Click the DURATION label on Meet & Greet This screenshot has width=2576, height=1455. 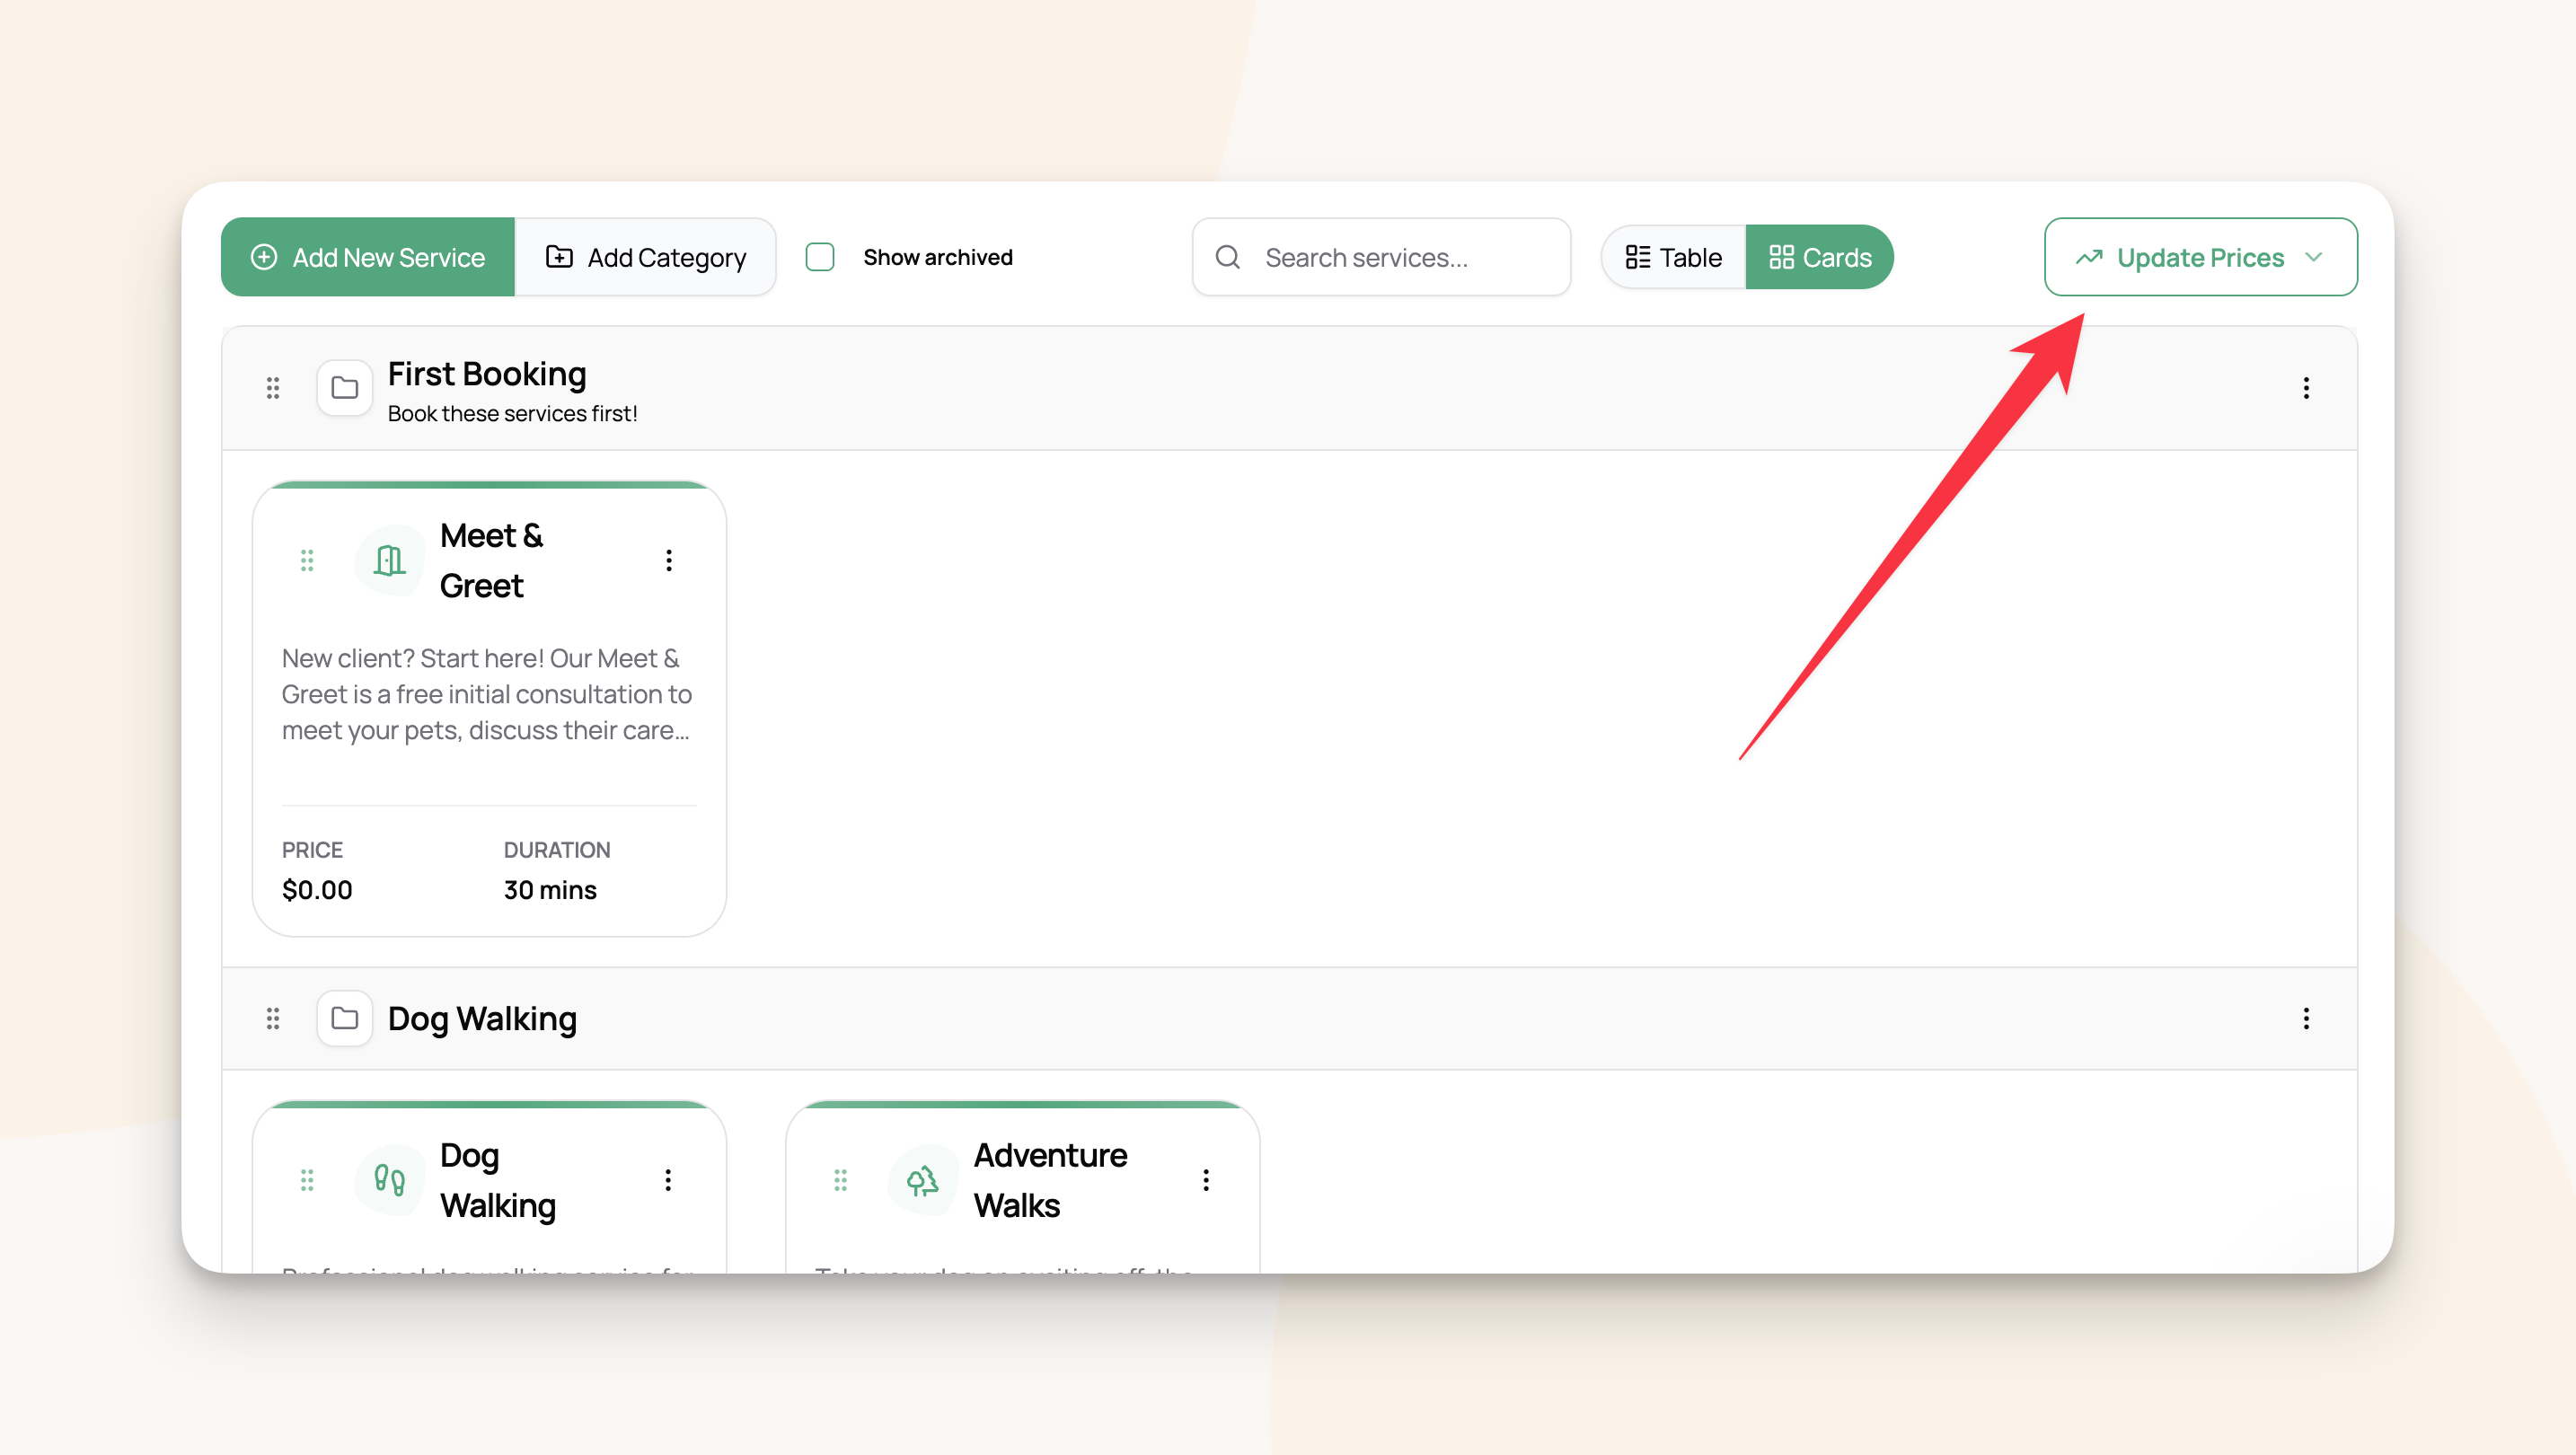557,850
